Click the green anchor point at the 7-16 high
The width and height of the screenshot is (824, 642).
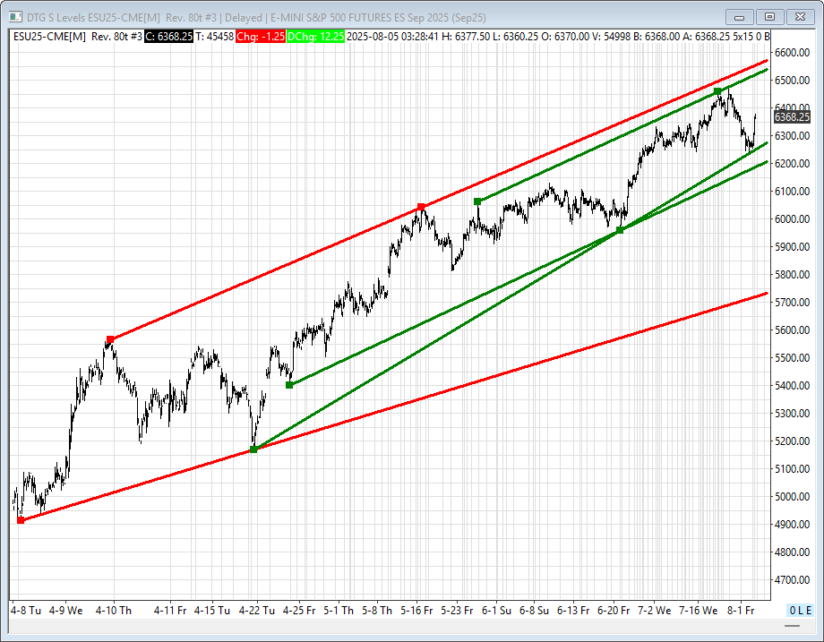[x=717, y=91]
